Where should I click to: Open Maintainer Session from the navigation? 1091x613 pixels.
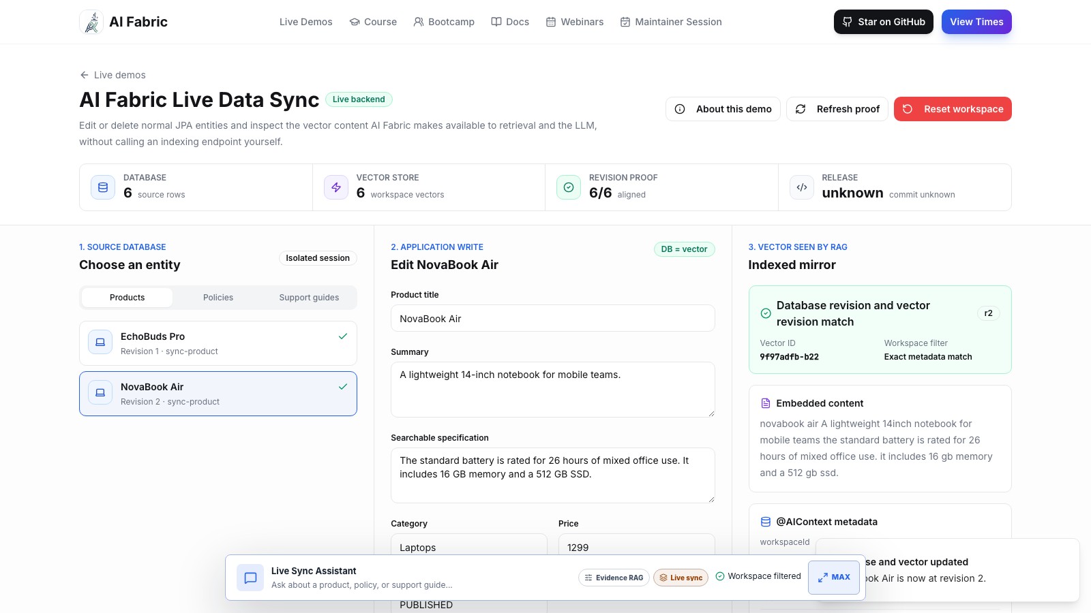tap(671, 22)
